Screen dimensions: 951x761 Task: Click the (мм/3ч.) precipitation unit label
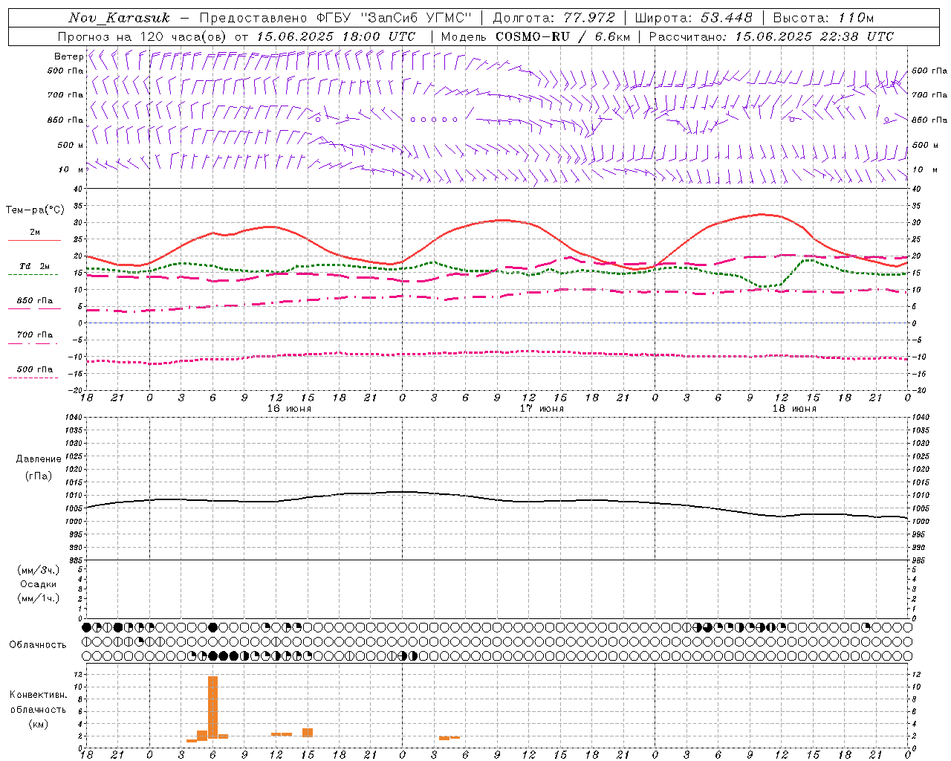click(38, 570)
